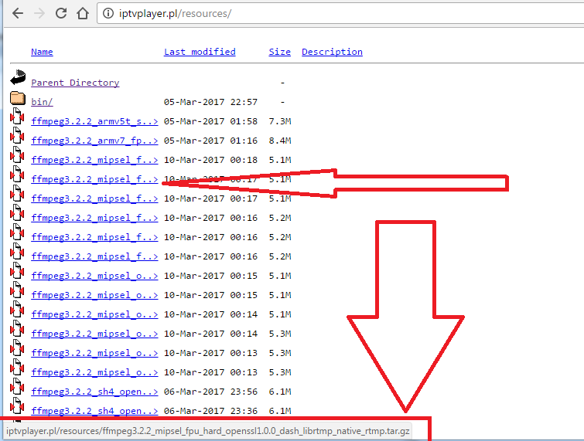Download the ffmpeg3.2.2_armv5t file link
Screen dimensions: 584x441
(94, 121)
